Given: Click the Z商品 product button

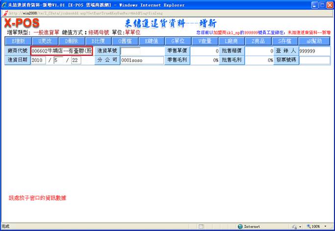Looking at the screenshot, I should (x=258, y=41).
